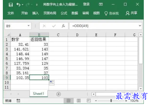
Task: Open the Undo history dropdown arrow
Action: click(23, 5)
